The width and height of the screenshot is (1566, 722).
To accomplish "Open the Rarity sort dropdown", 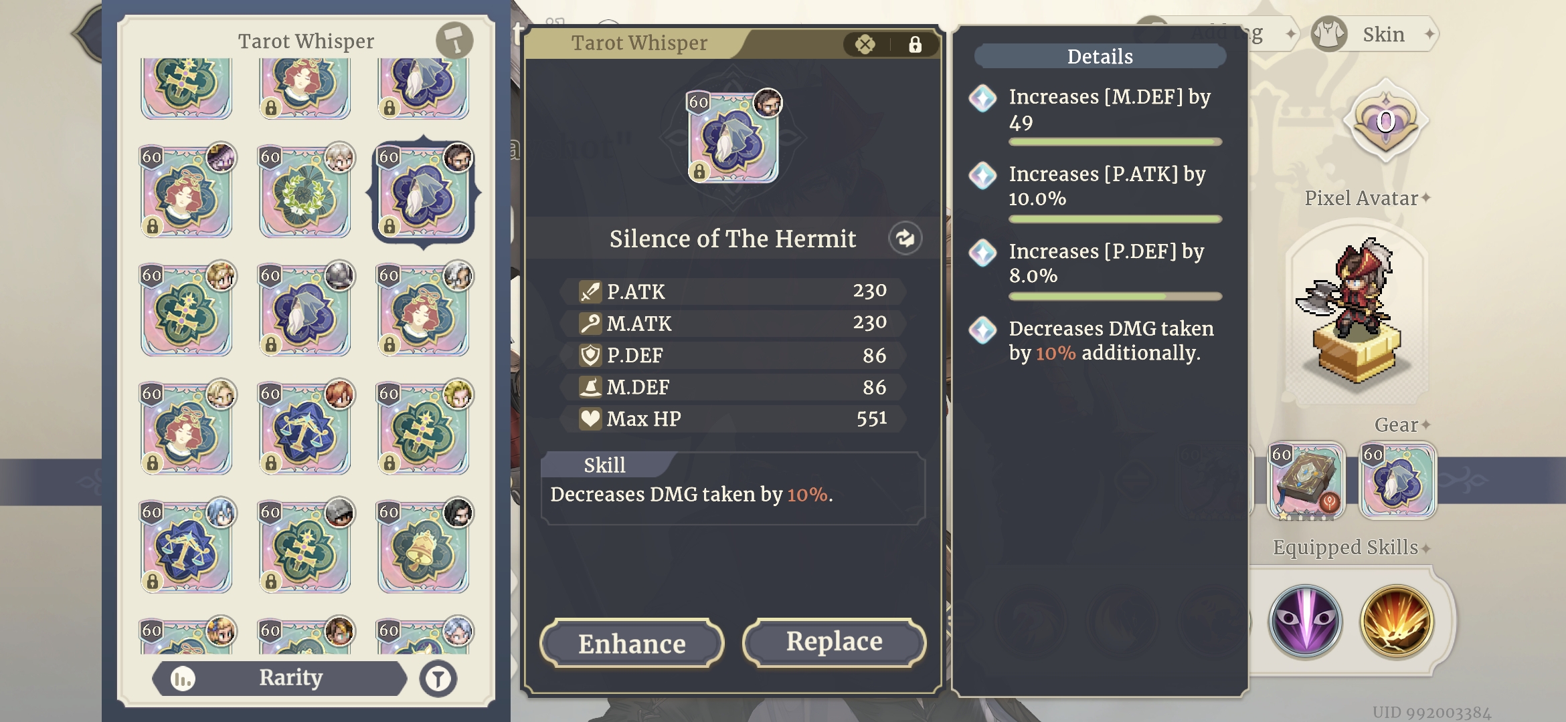I will pos(281,679).
